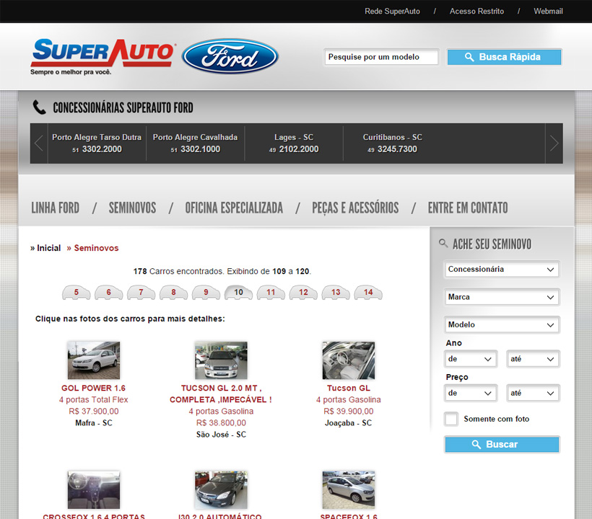592x519 pixels.
Task: Open the Tucson GL Joaçaba car photo
Action: pyautogui.click(x=349, y=360)
